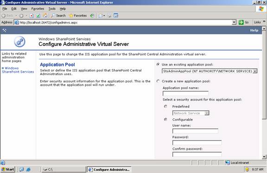Launch Internet Explorer from quick launch
The height and width of the screenshot is (173, 267).
(28, 169)
